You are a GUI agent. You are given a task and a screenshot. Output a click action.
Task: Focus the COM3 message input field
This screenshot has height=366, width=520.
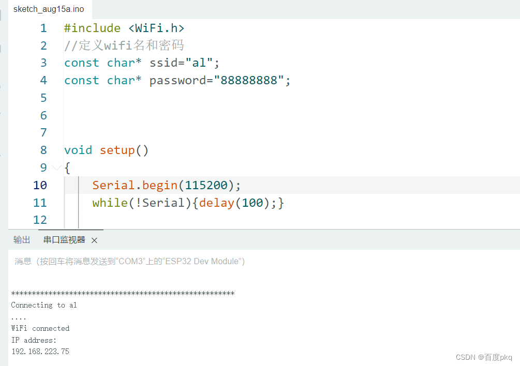(x=264, y=262)
